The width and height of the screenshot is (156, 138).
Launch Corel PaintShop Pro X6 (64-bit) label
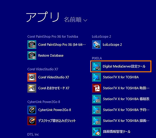[62, 45]
